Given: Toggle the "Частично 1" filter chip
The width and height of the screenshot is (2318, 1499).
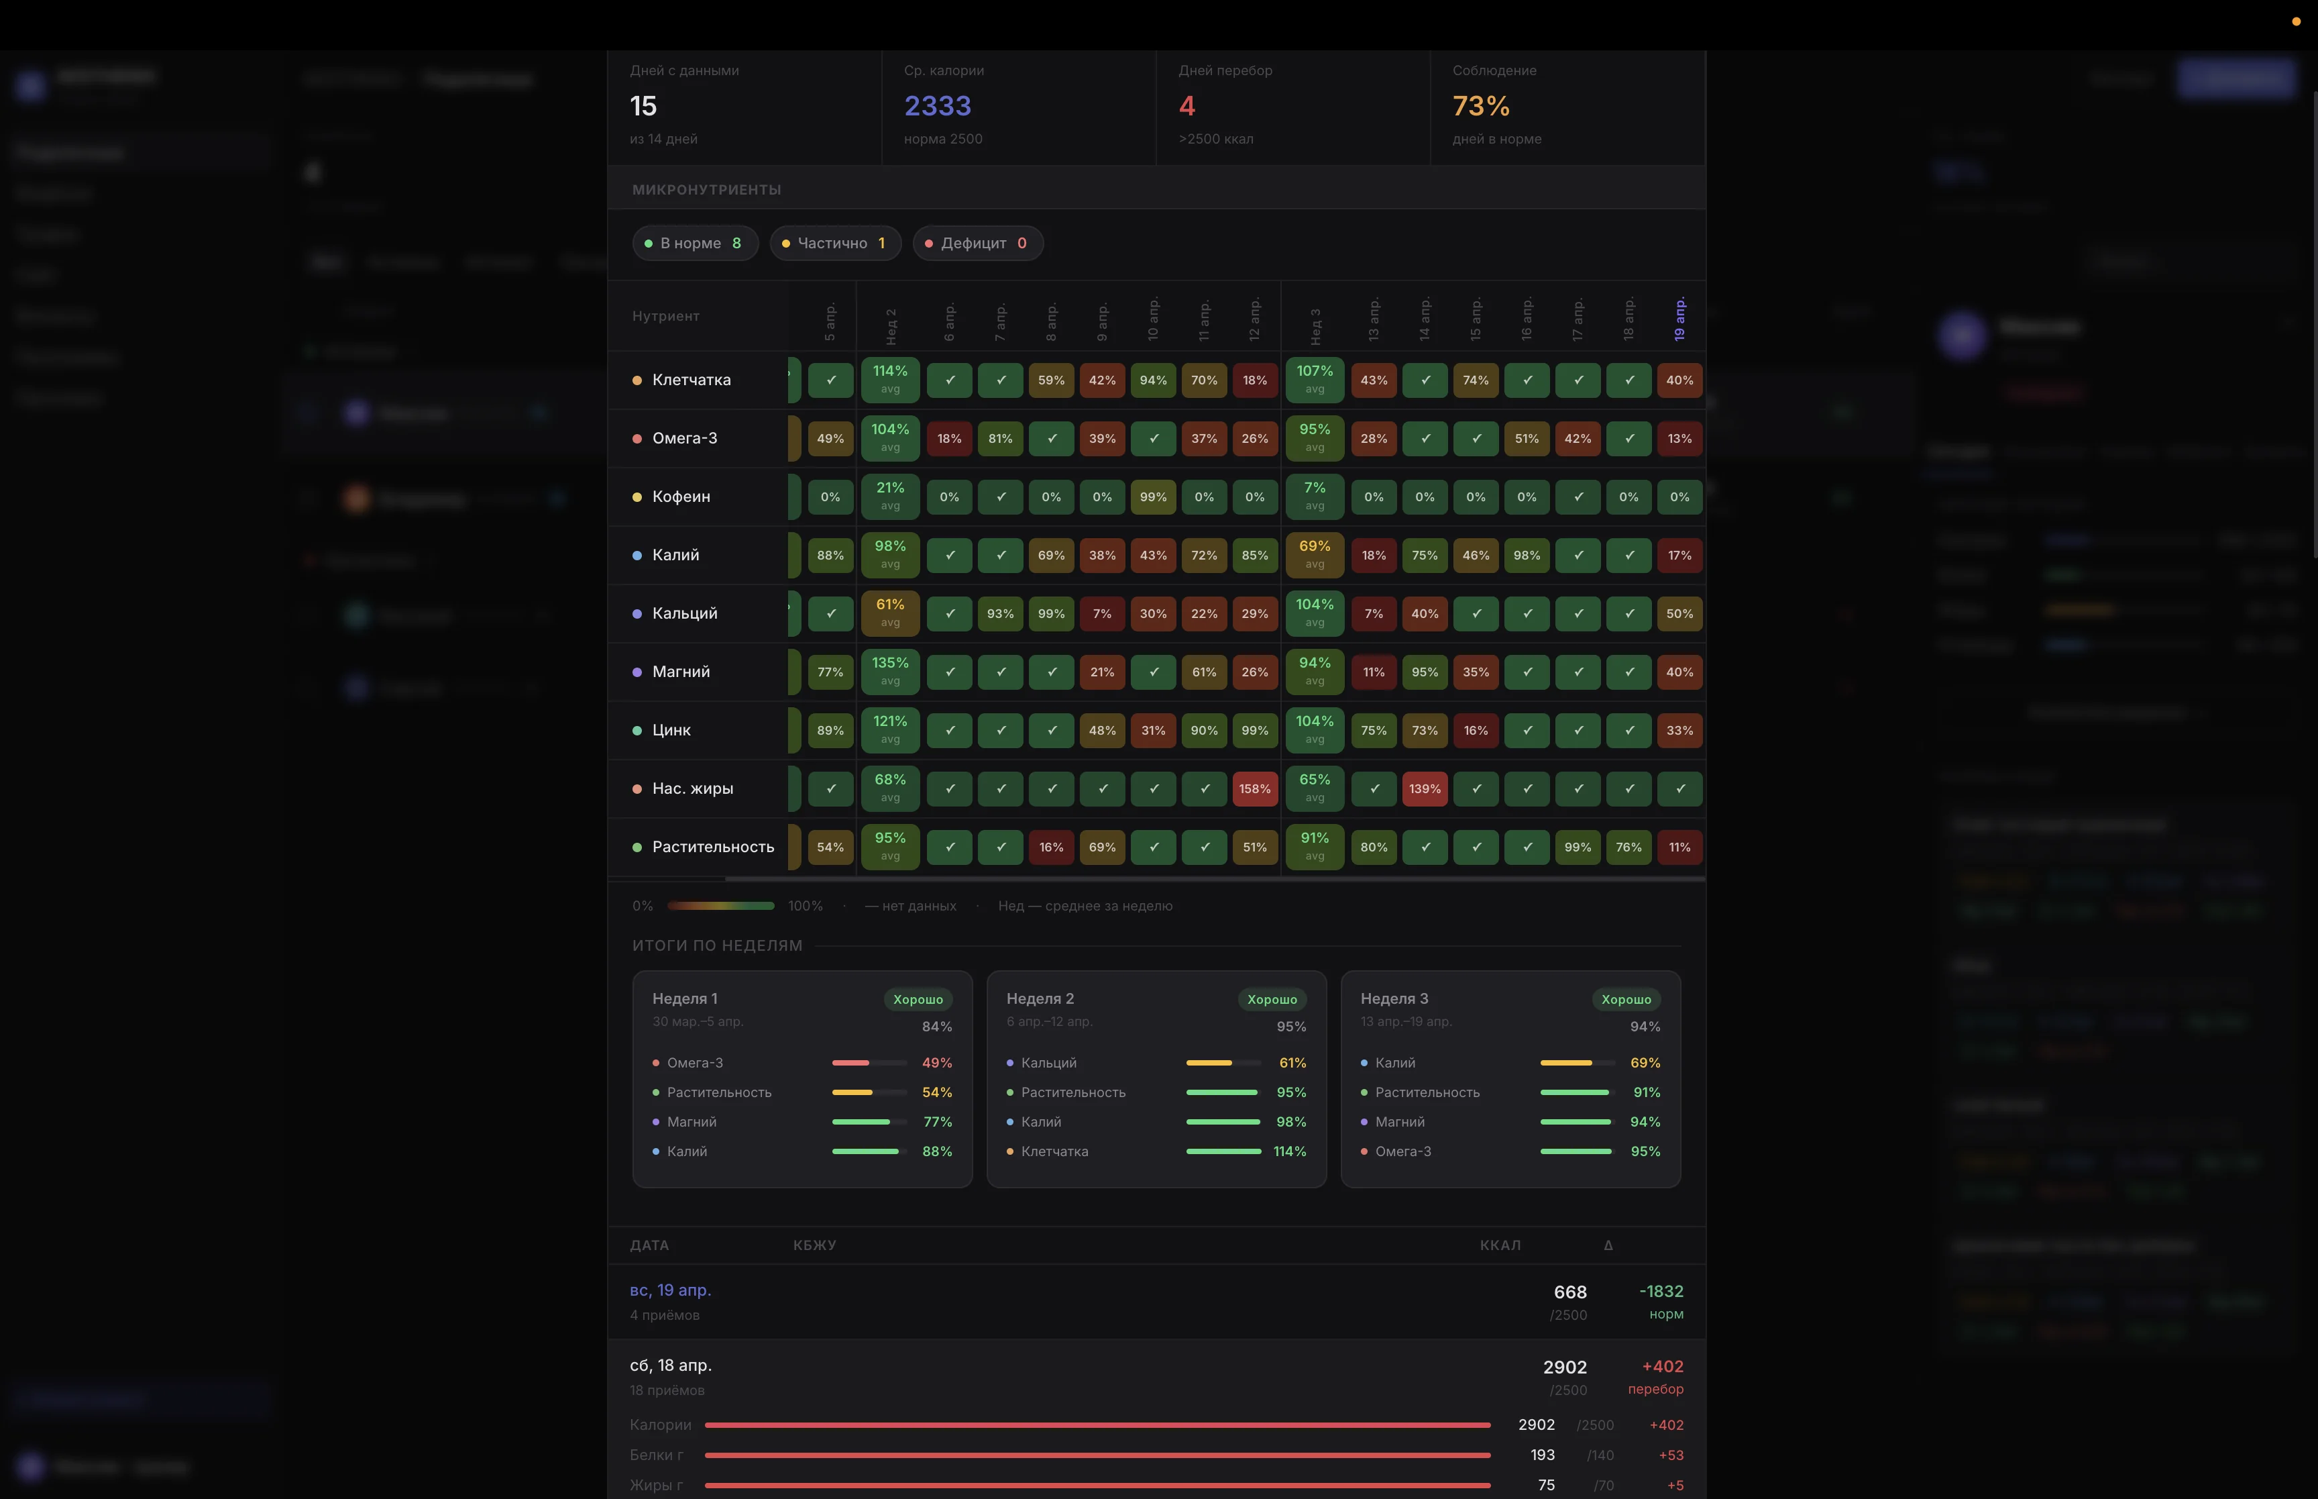Looking at the screenshot, I should [834, 244].
